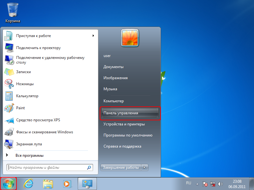The height and width of the screenshot is (190, 254).
Task: Click the Записки sticky notes icon
Action: (9, 72)
